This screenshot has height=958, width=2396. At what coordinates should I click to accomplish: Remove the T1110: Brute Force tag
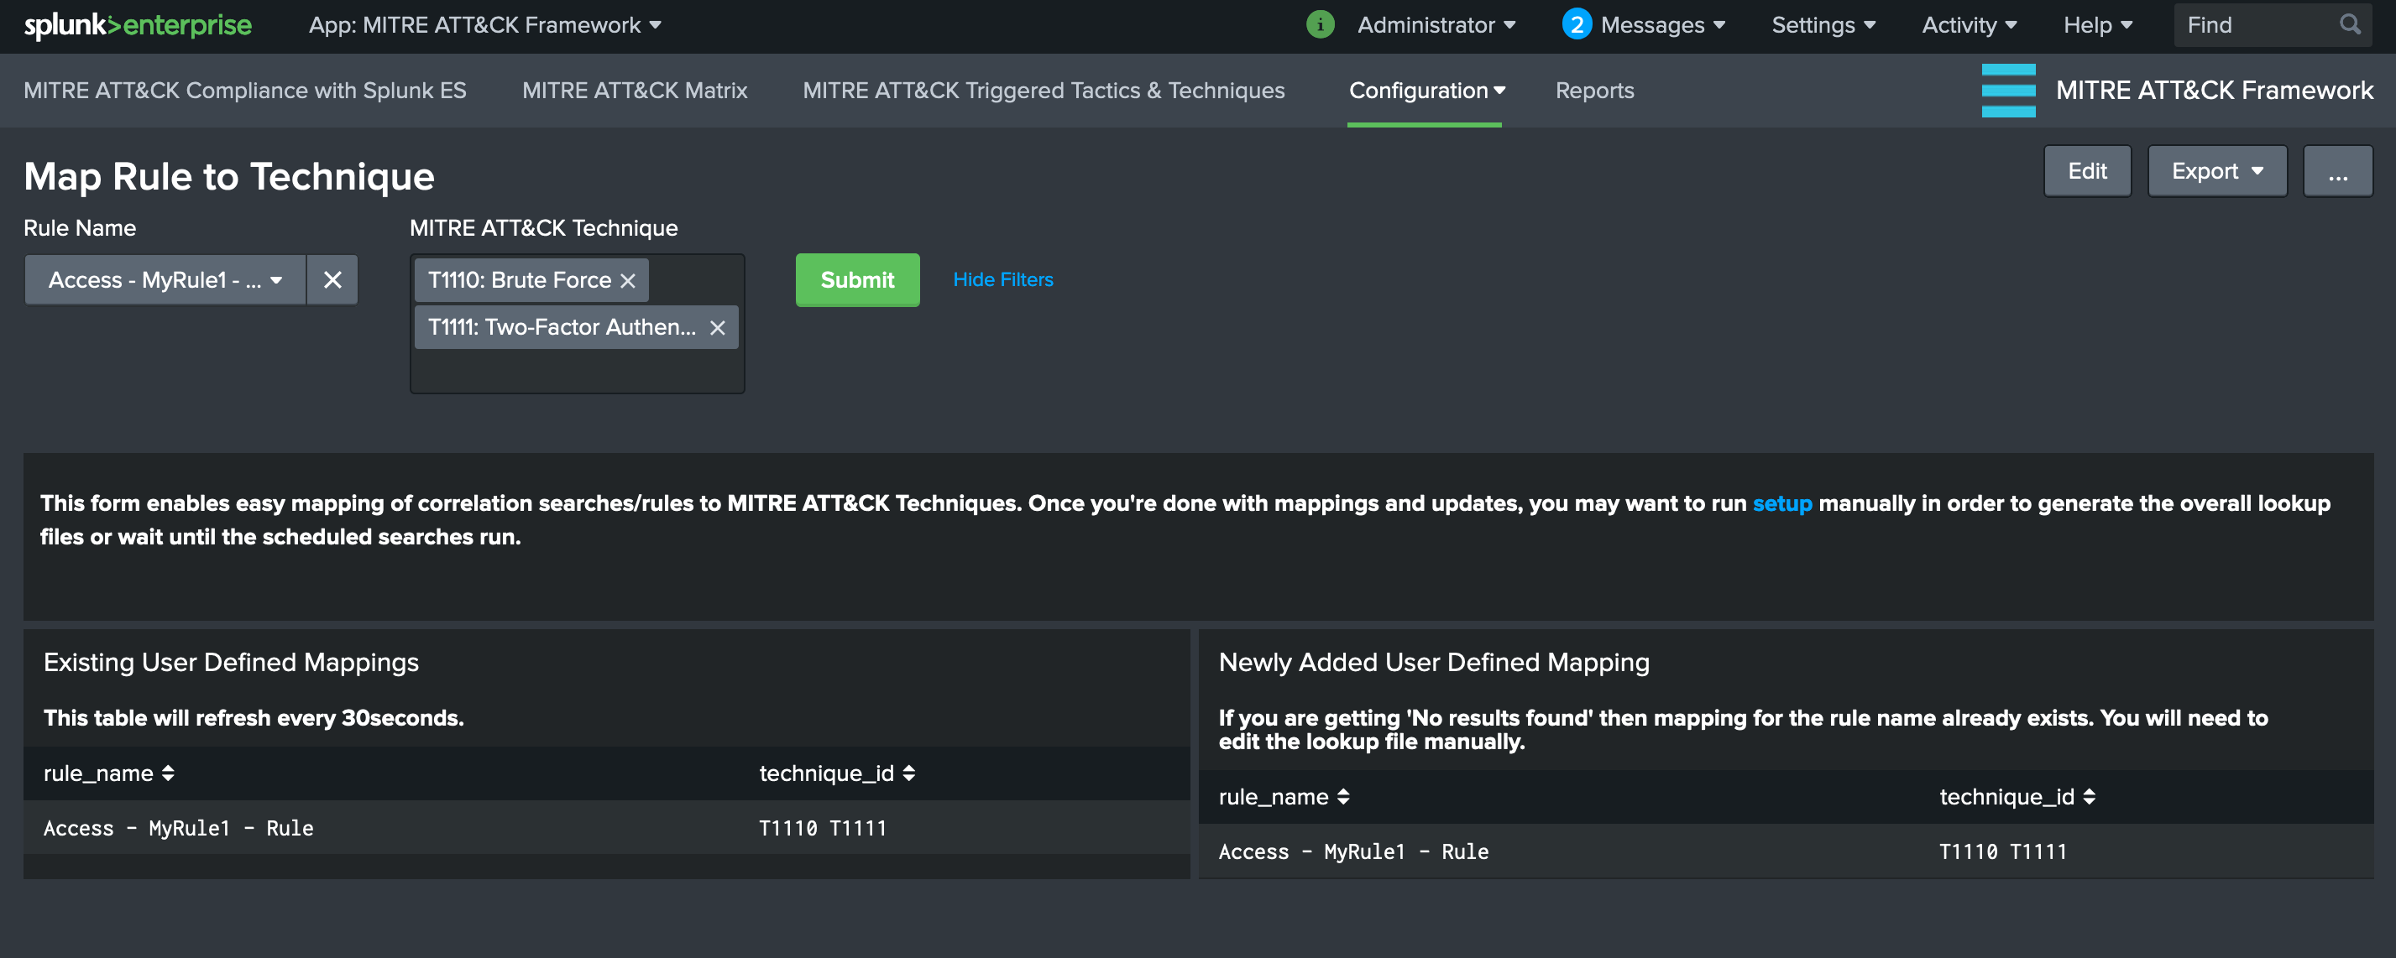click(628, 281)
